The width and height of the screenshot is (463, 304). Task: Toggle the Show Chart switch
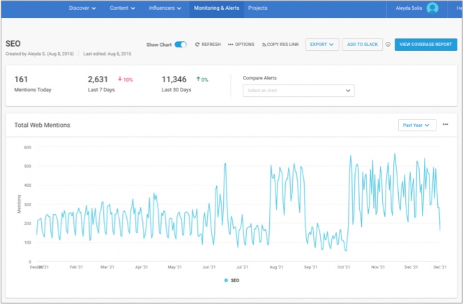pyautogui.click(x=181, y=45)
